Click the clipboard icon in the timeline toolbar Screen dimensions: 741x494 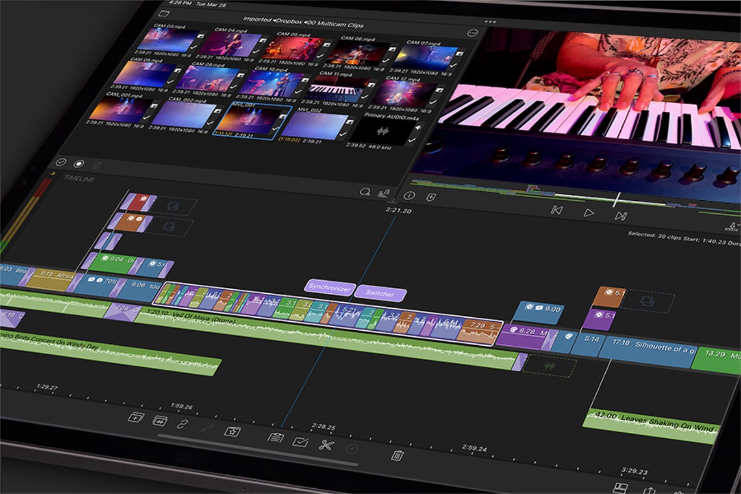(x=275, y=438)
